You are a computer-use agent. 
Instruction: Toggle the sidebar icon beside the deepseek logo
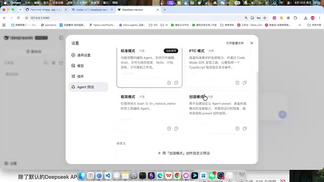(x=61, y=38)
